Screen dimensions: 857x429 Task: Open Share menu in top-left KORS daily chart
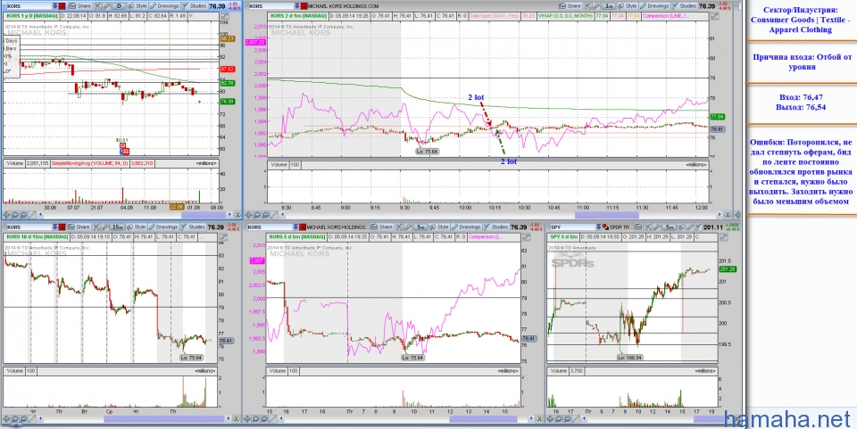coord(79,6)
